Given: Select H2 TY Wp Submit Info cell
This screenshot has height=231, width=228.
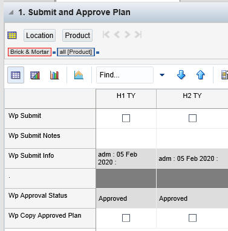Looking at the screenshot, I should [x=192, y=158].
